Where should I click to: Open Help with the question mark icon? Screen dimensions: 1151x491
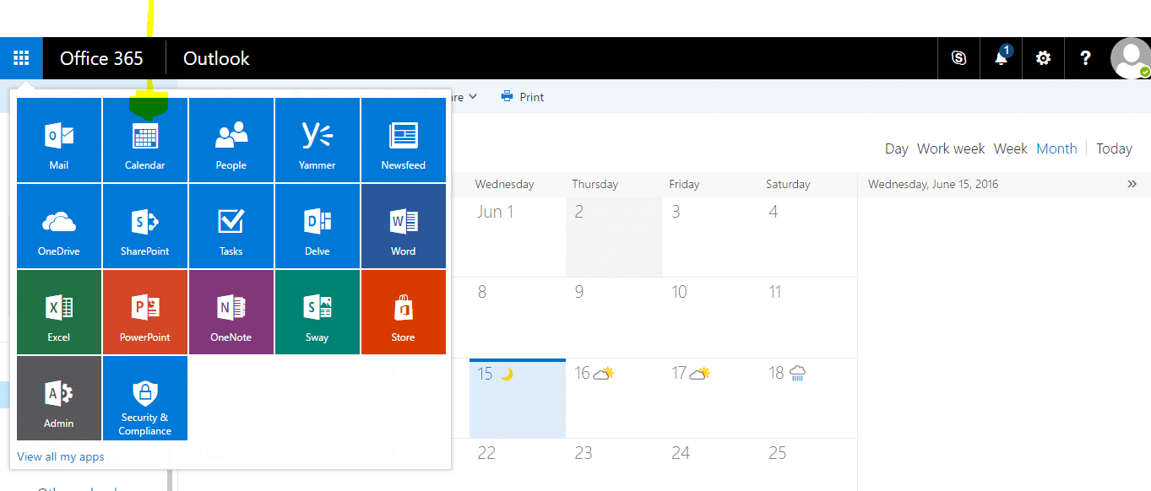pyautogui.click(x=1086, y=58)
